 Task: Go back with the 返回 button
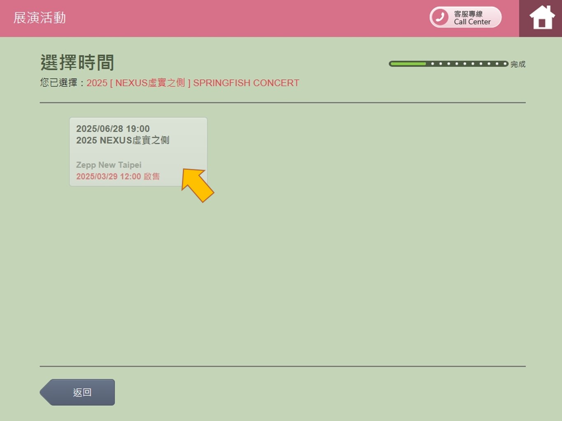click(x=77, y=392)
